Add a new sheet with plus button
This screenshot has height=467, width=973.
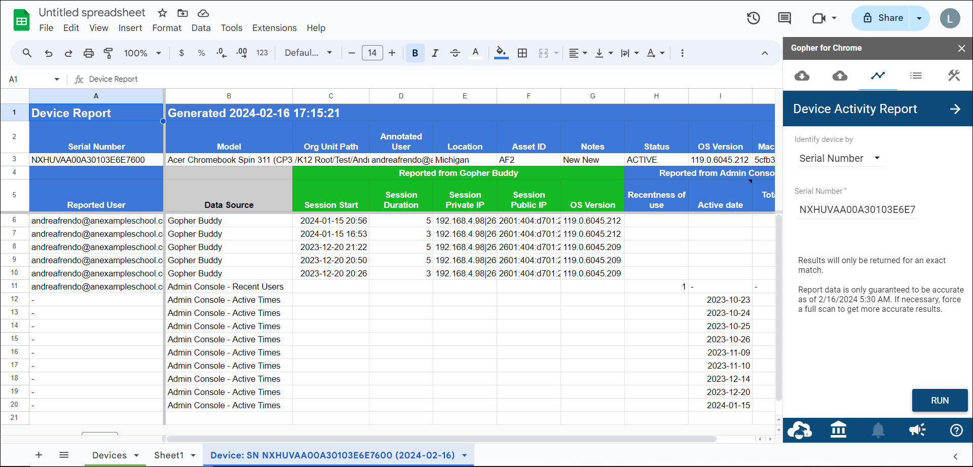39,455
